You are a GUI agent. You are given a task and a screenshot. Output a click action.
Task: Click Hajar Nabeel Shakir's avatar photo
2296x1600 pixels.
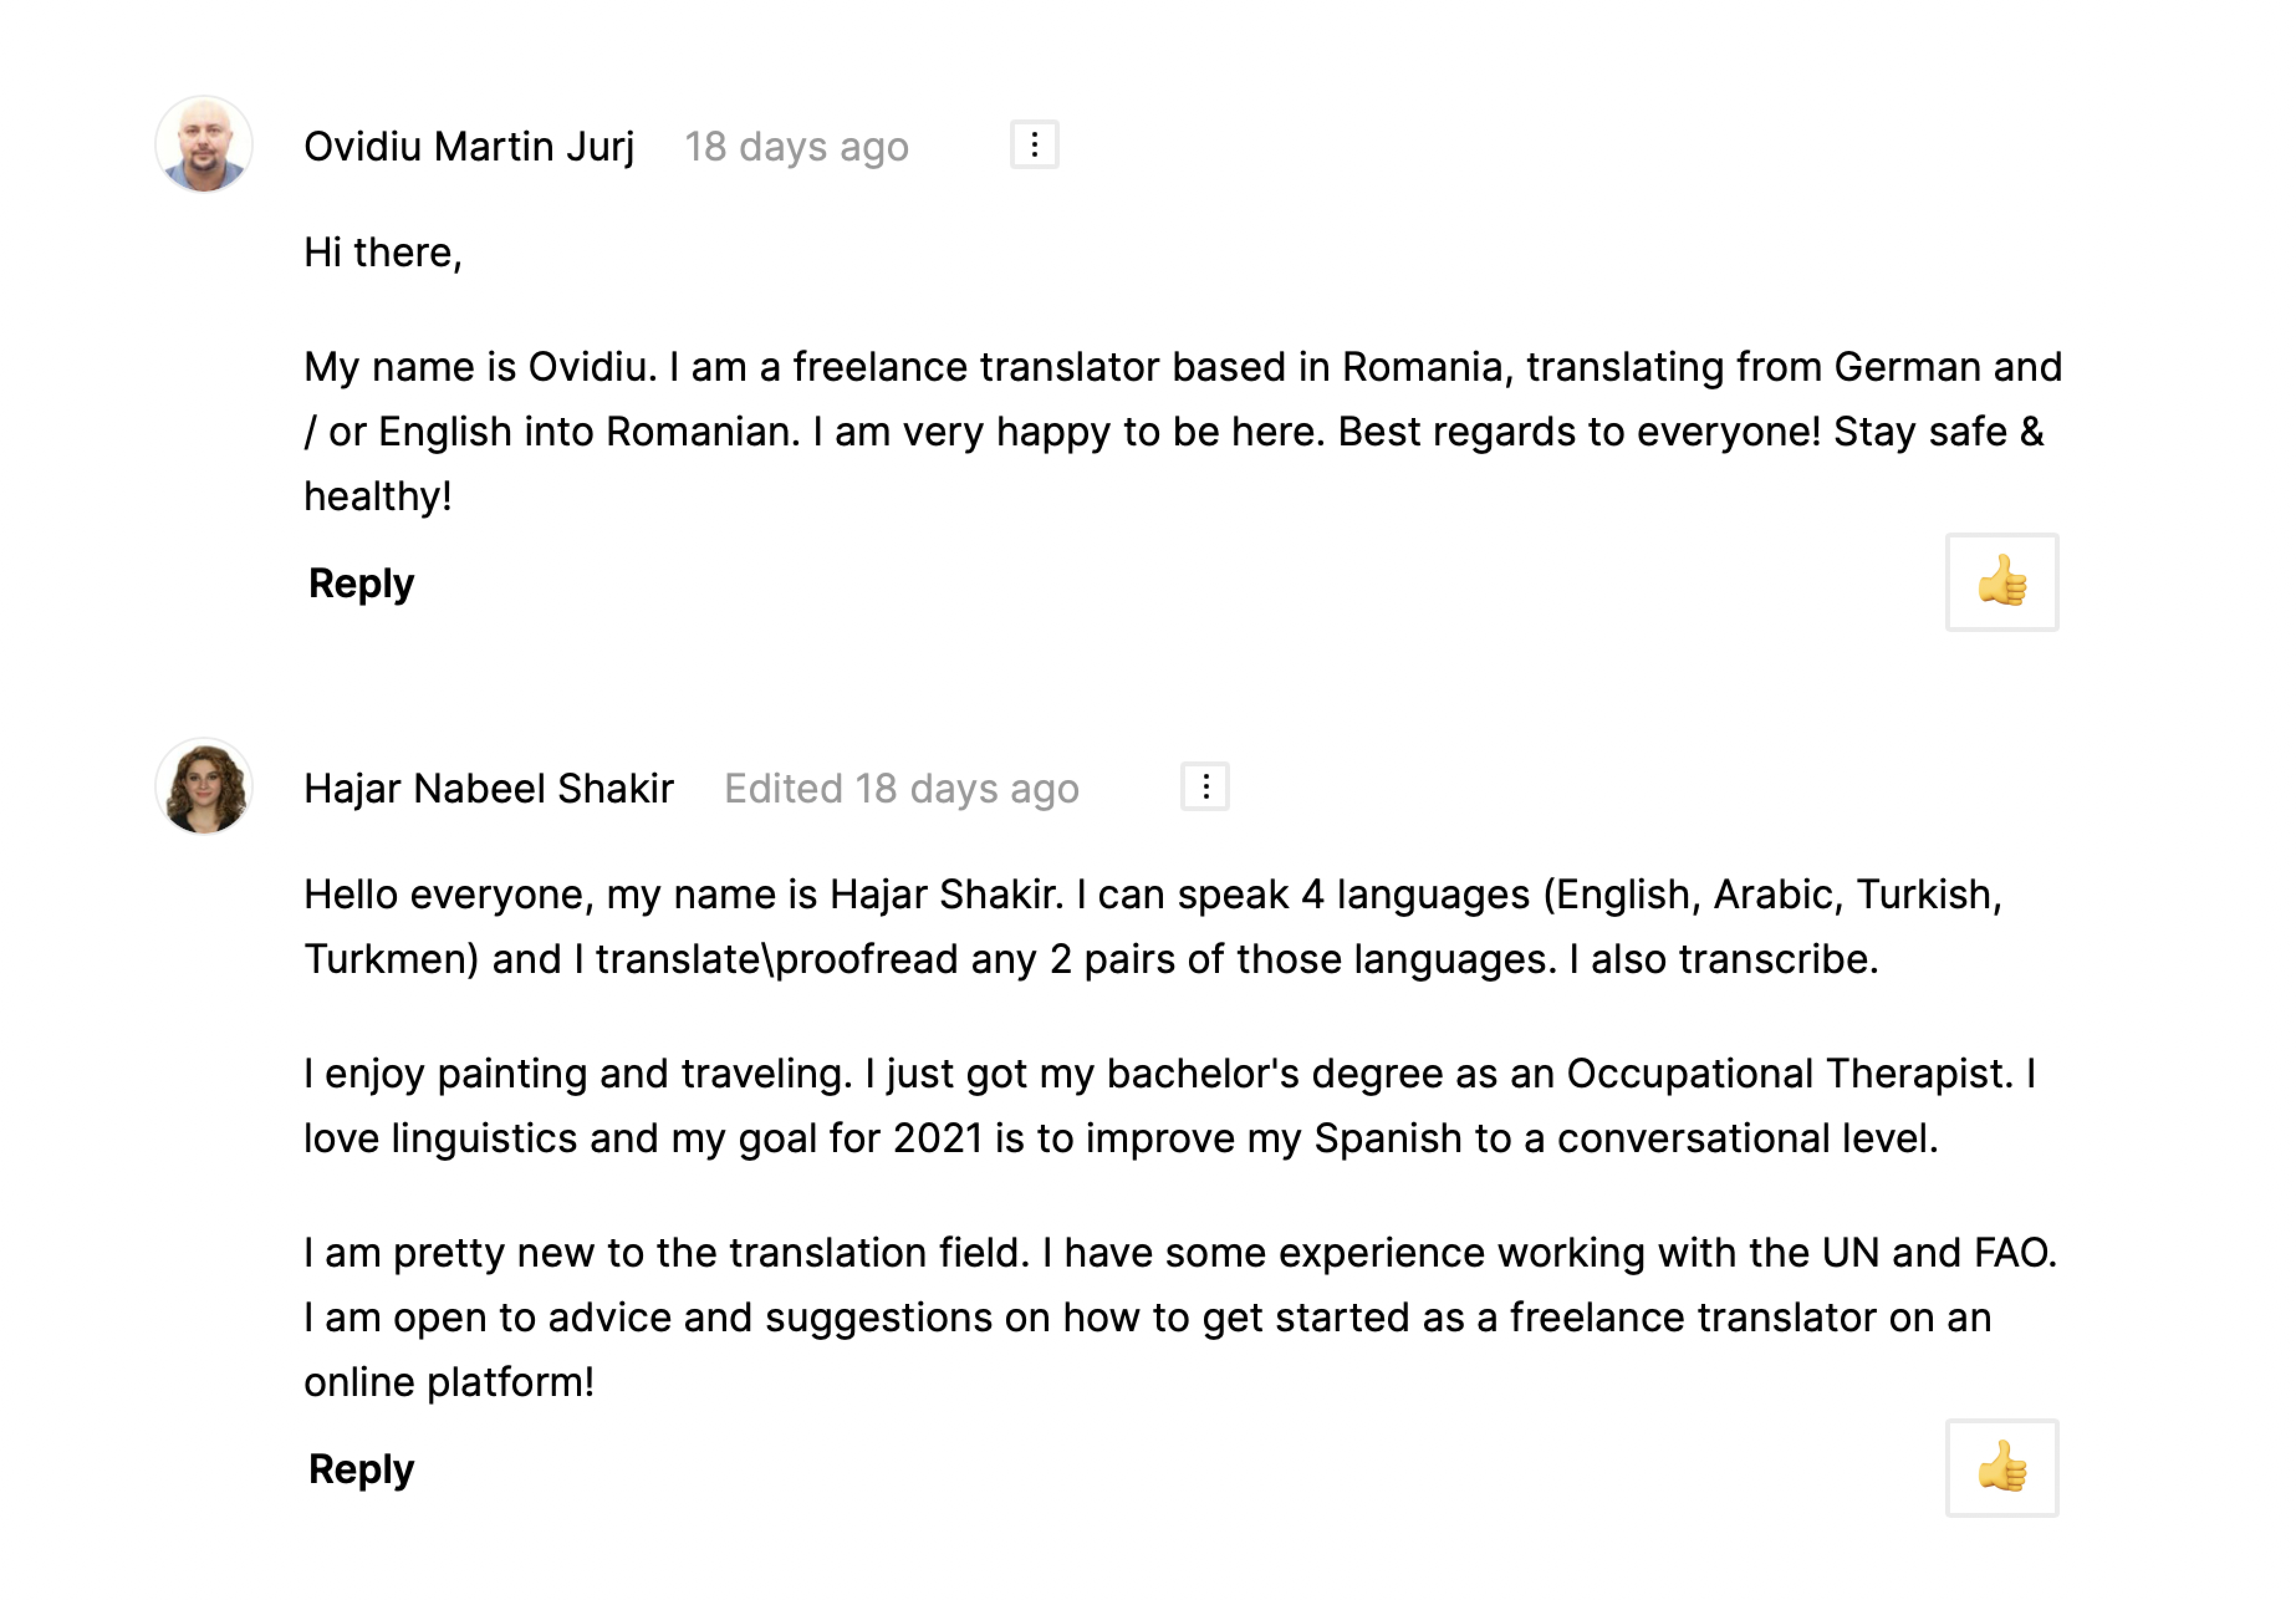[204, 787]
